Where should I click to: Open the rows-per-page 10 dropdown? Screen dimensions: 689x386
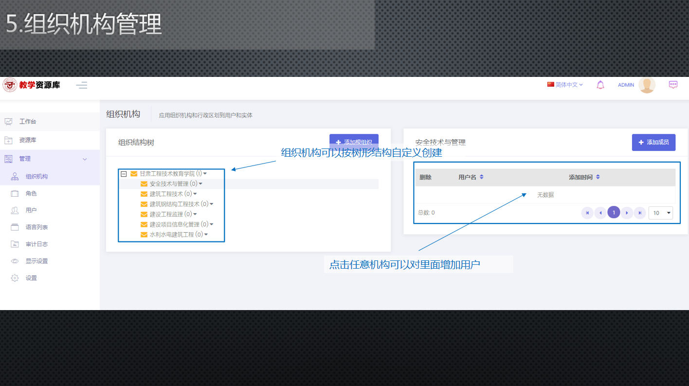pos(661,213)
